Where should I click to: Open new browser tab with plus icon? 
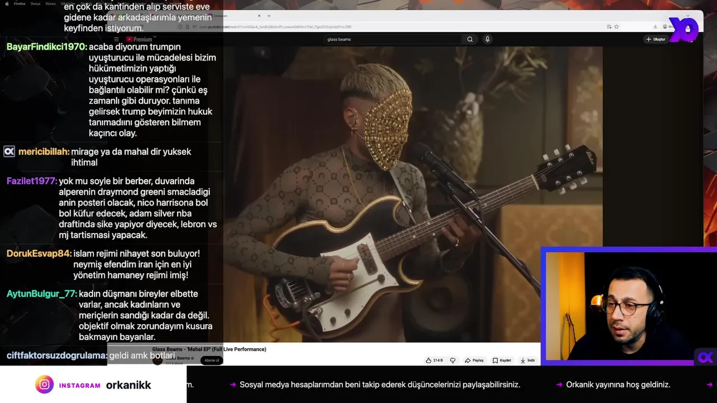269,16
